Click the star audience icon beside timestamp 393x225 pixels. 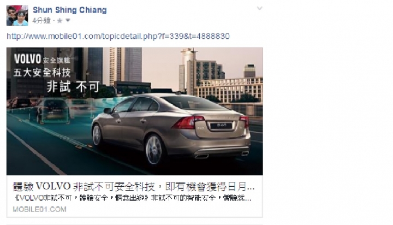(59, 21)
